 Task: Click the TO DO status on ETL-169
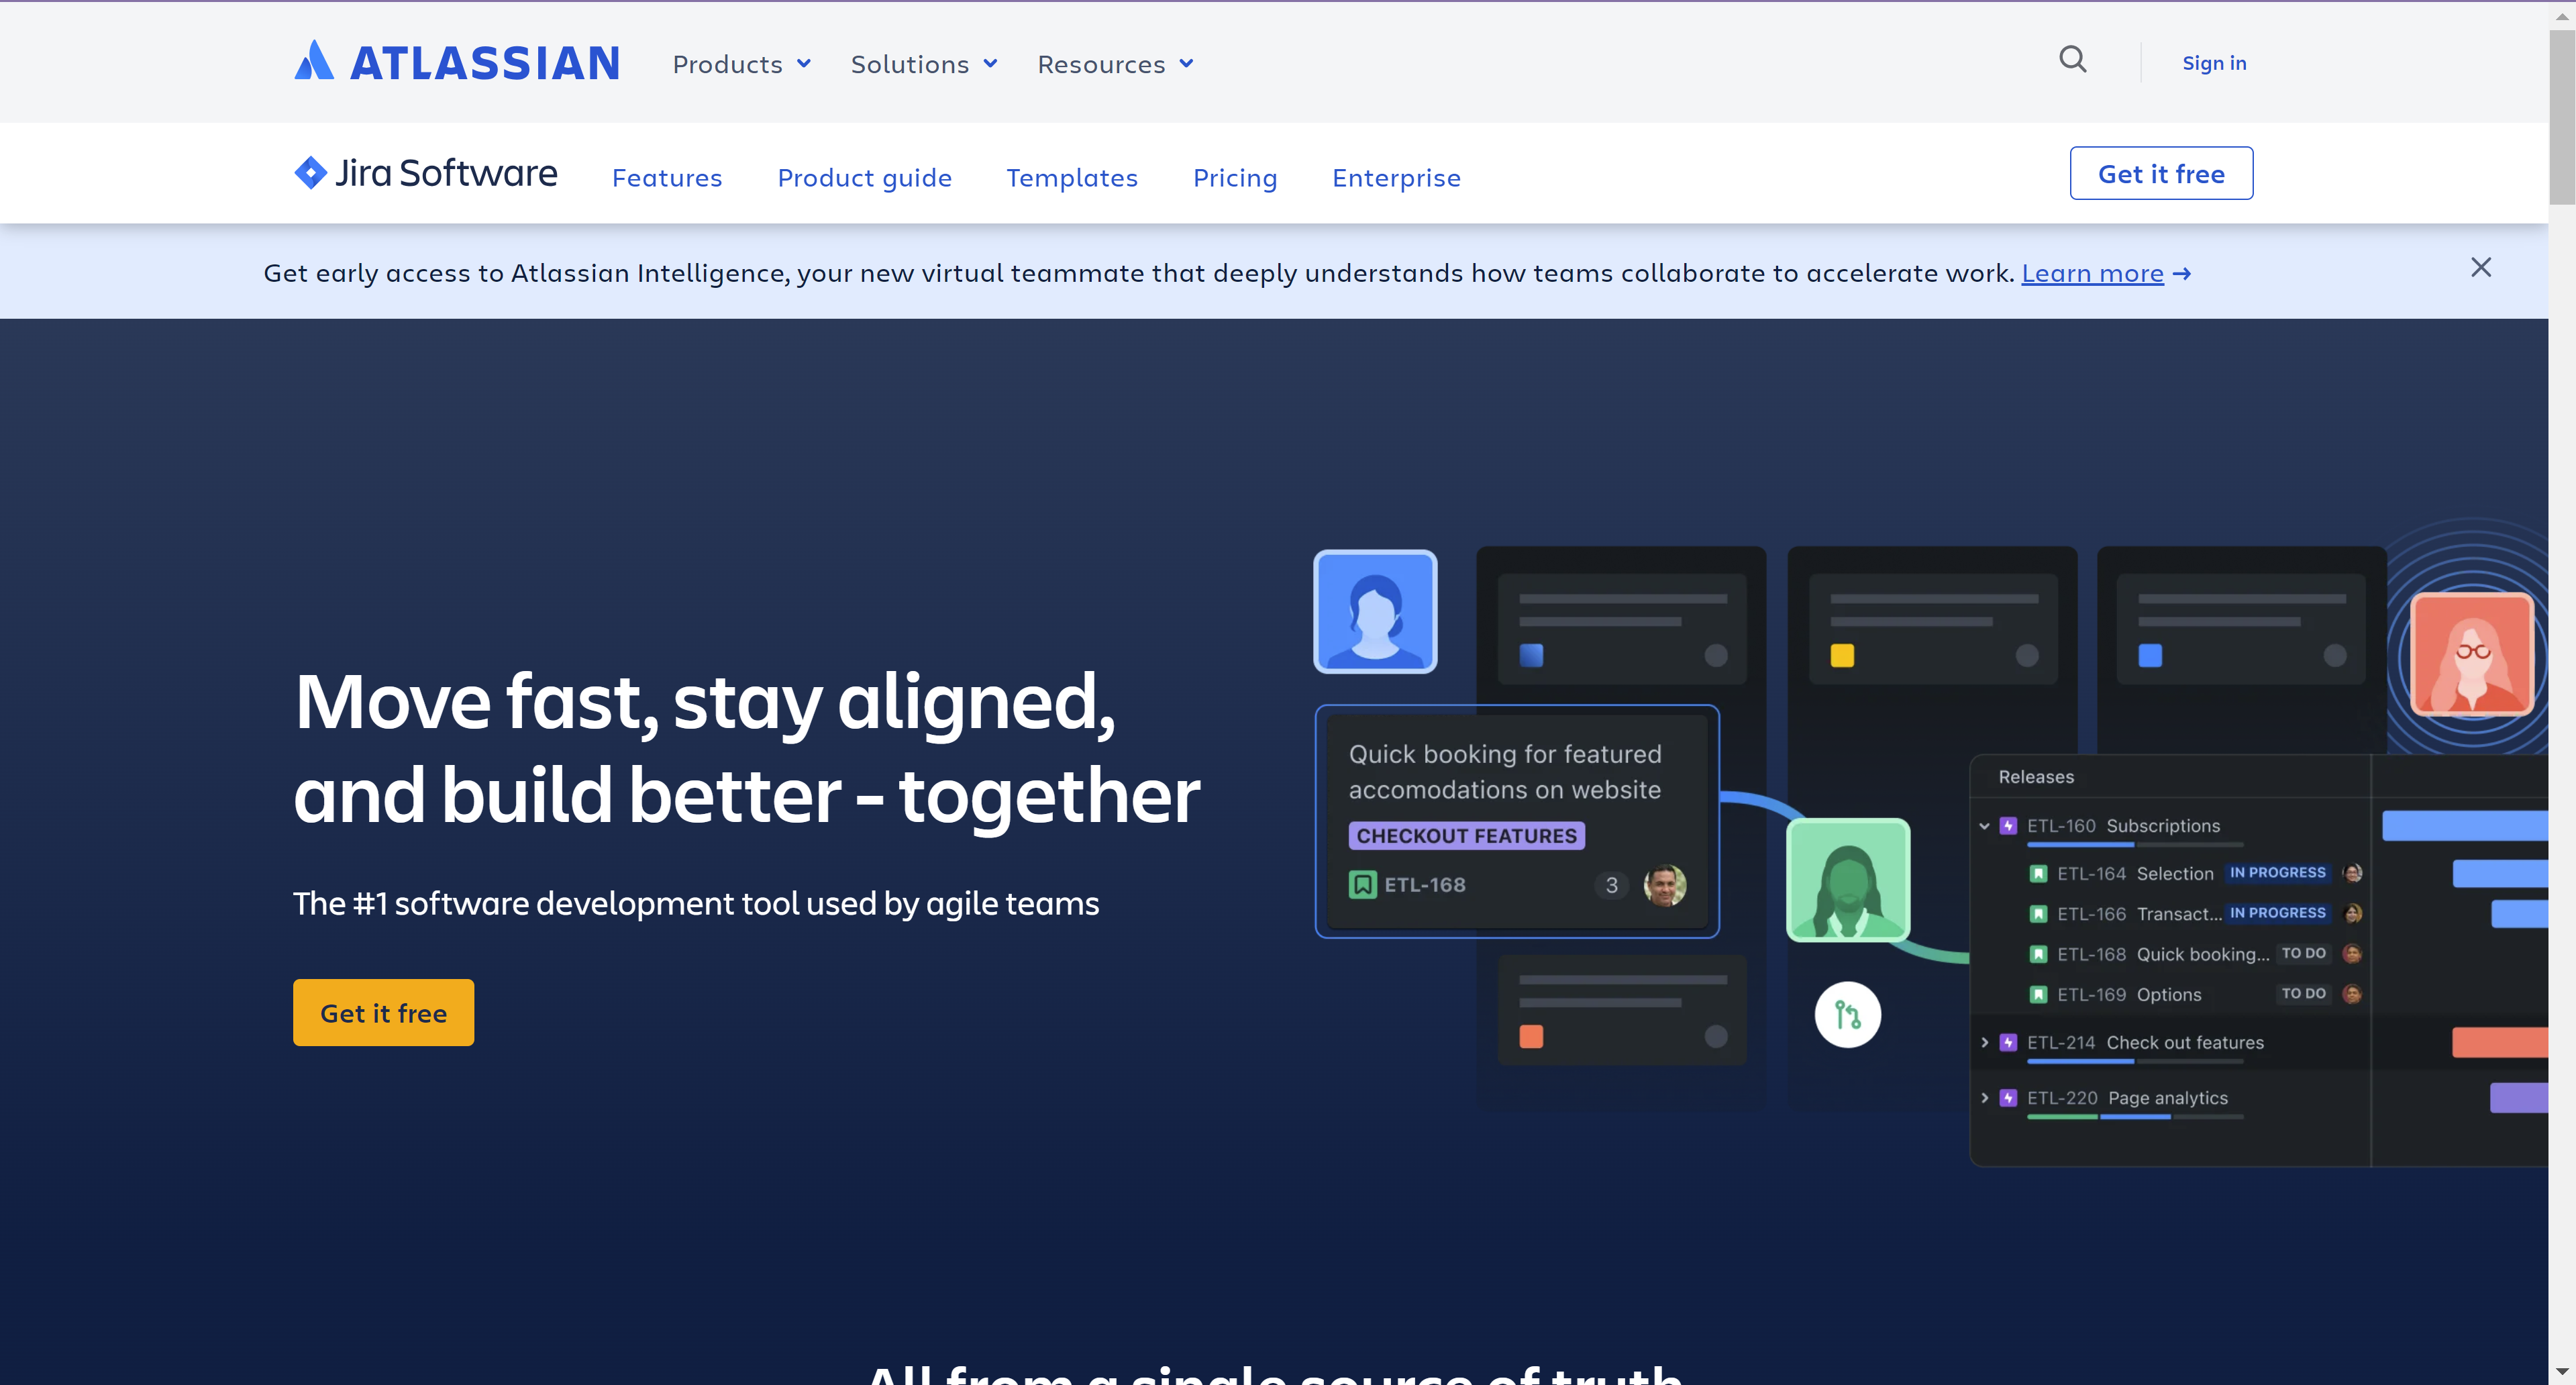pos(2303,993)
